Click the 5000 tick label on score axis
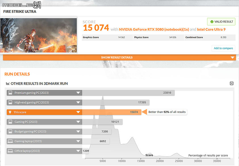The height and width of the screenshot is (166, 239). point(103,161)
